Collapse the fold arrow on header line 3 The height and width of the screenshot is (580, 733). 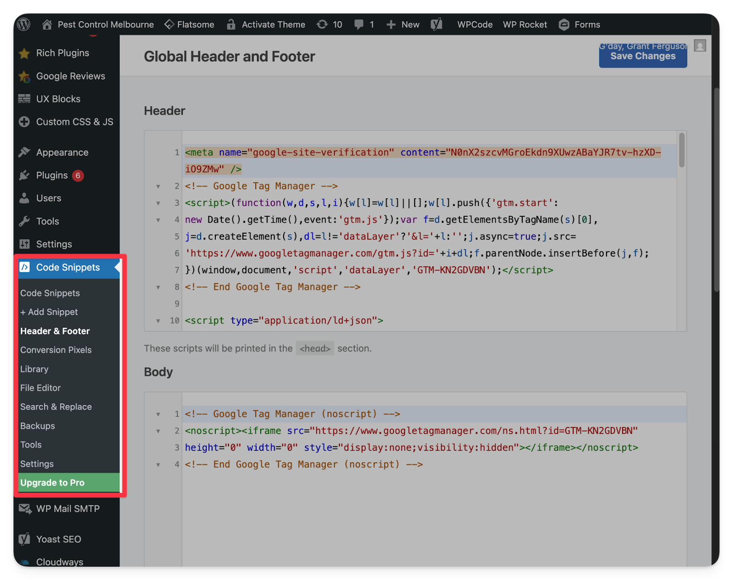158,203
